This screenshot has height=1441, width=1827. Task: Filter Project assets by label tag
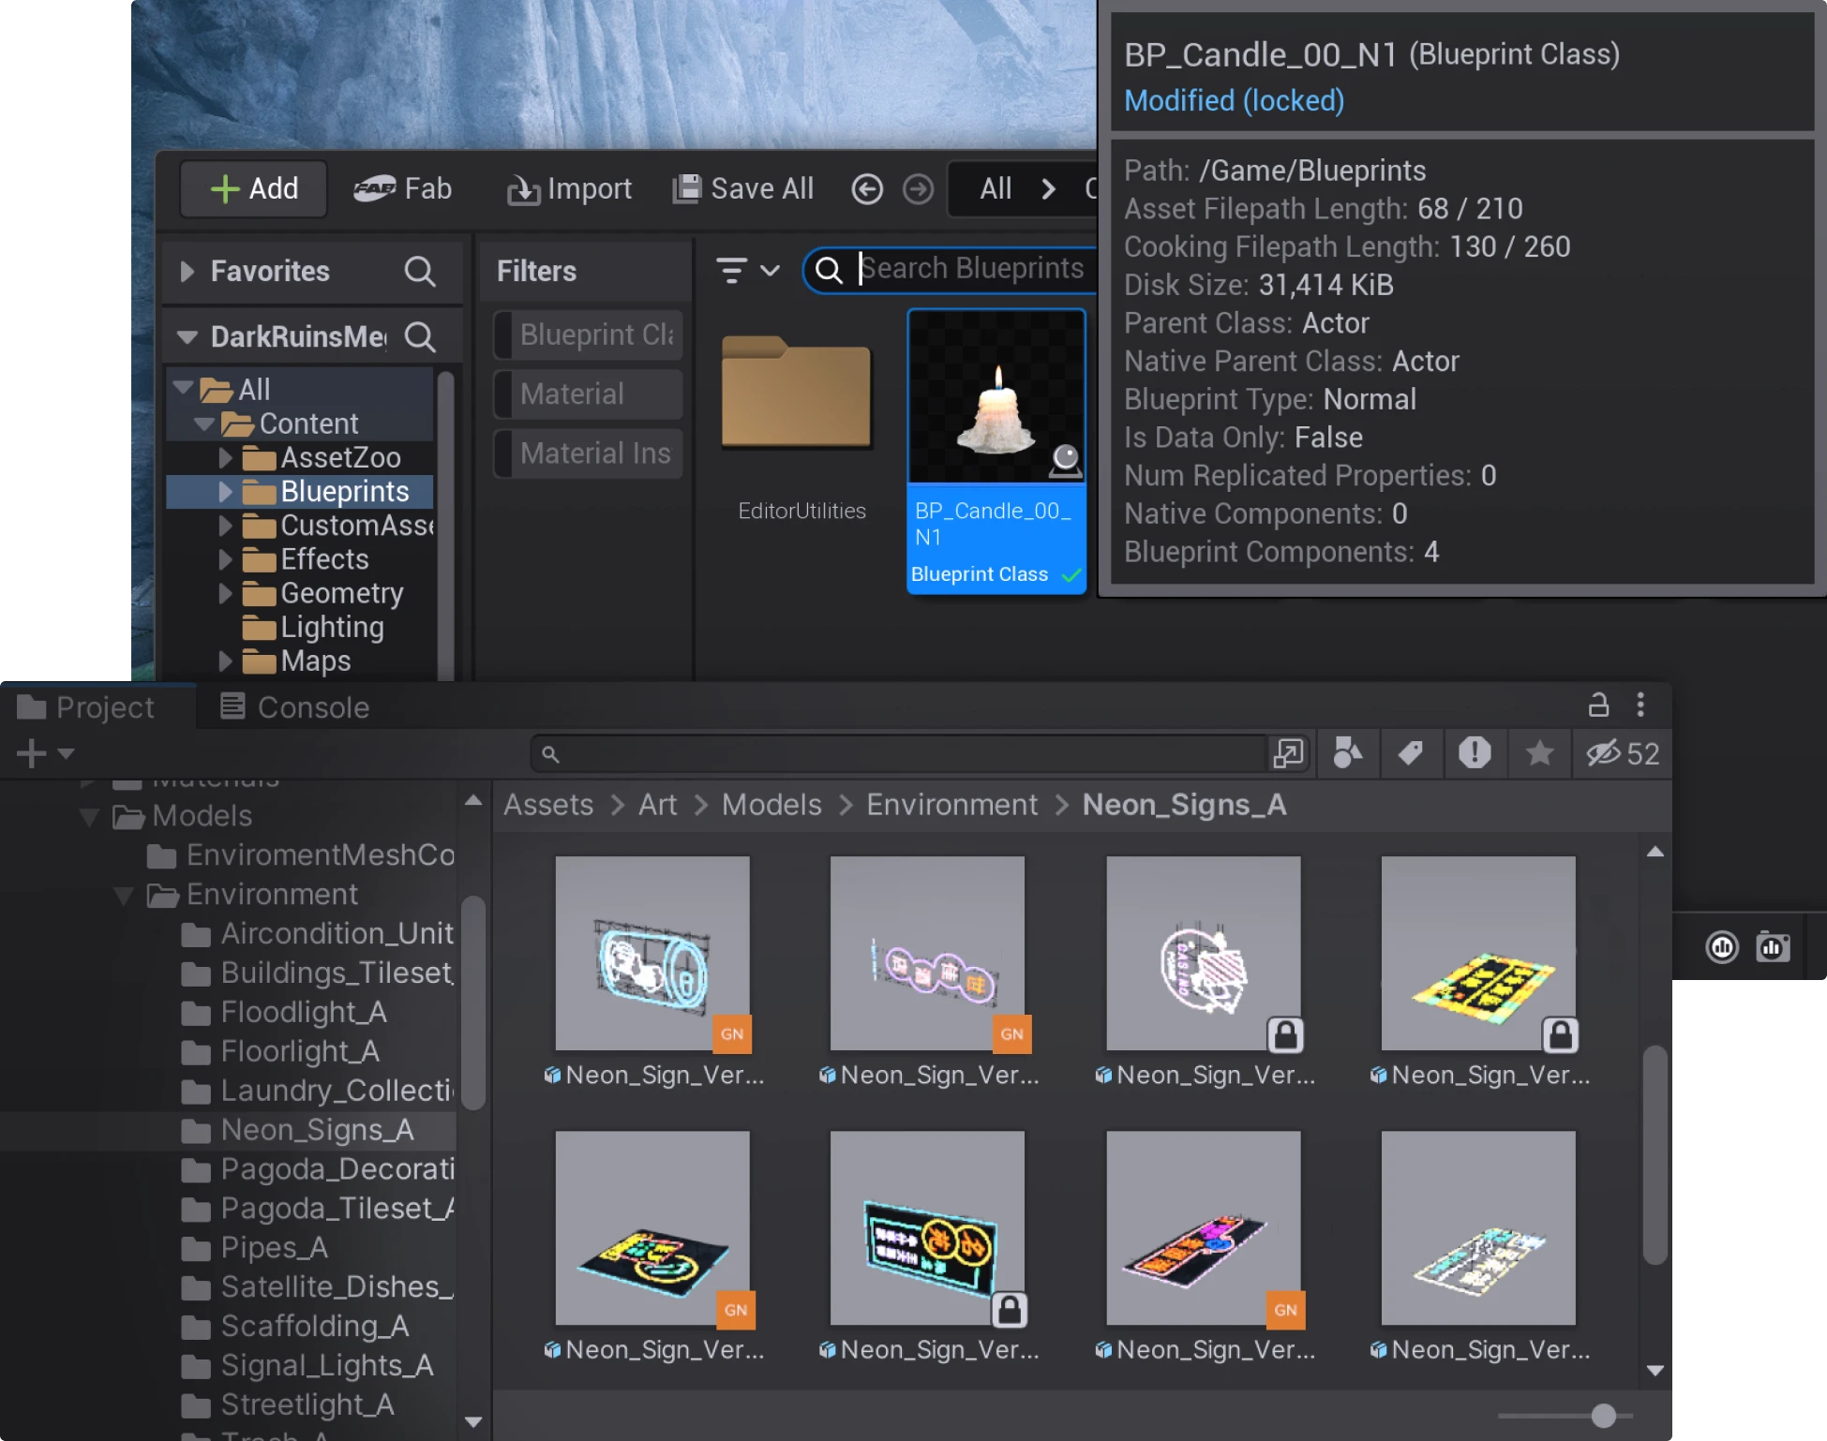[x=1411, y=752]
